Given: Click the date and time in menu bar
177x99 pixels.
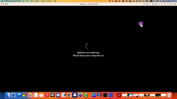Looking at the screenshot, I should 170,1.
